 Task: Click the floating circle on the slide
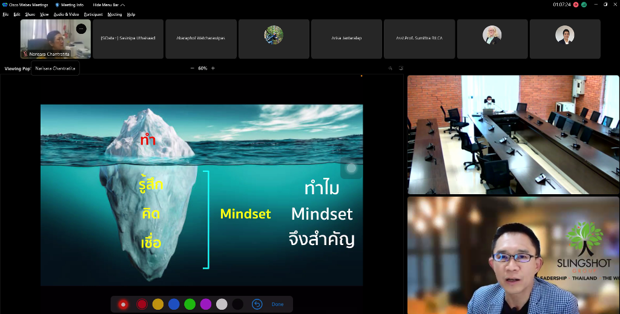coord(351,168)
